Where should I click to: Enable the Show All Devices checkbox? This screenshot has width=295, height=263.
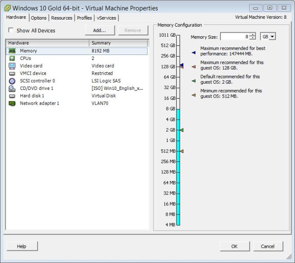[x=11, y=31]
